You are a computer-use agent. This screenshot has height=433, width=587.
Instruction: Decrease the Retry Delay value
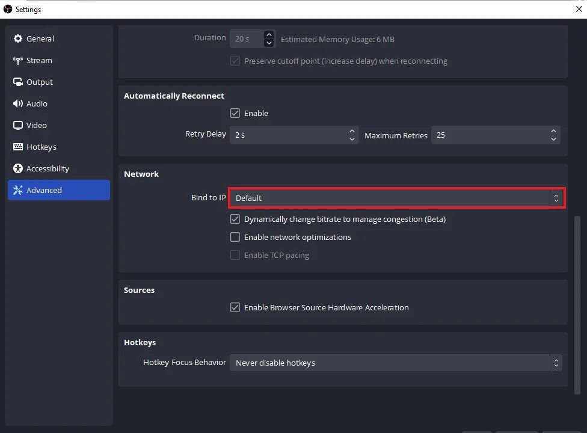(352, 139)
